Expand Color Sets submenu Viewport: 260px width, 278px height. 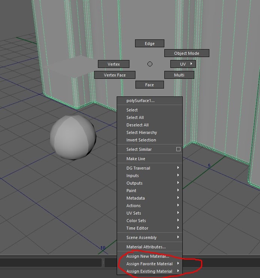coord(149,221)
